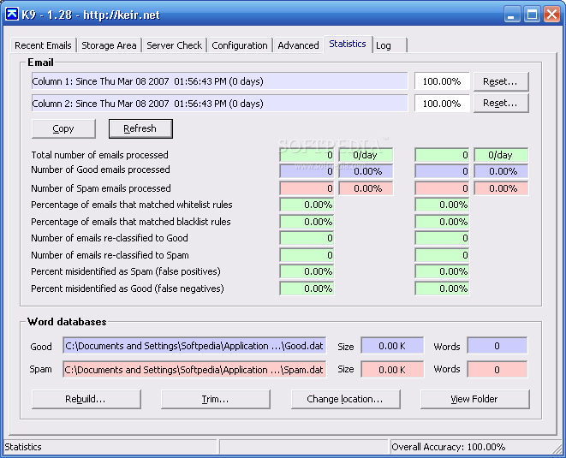Click the K9 application icon in title bar
Viewport: 566px width, 458px height.
(x=13, y=15)
